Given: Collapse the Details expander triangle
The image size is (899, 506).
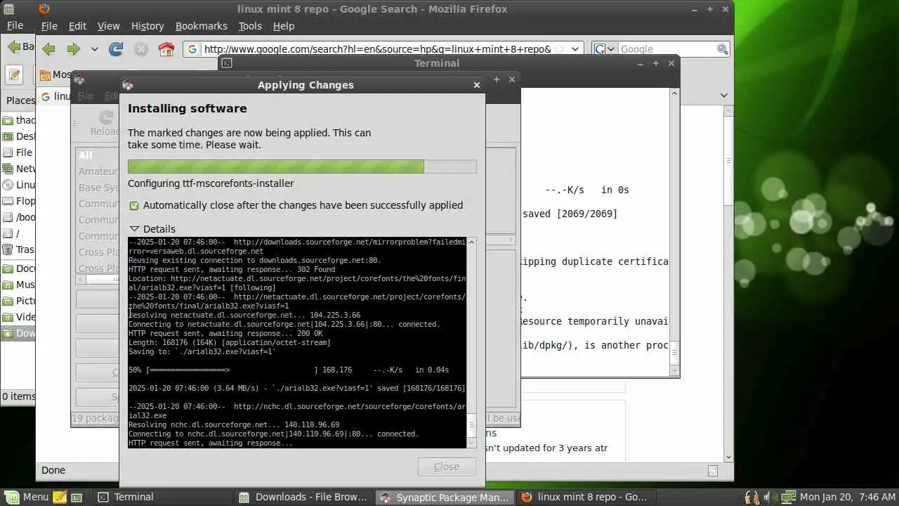Looking at the screenshot, I should click(134, 228).
